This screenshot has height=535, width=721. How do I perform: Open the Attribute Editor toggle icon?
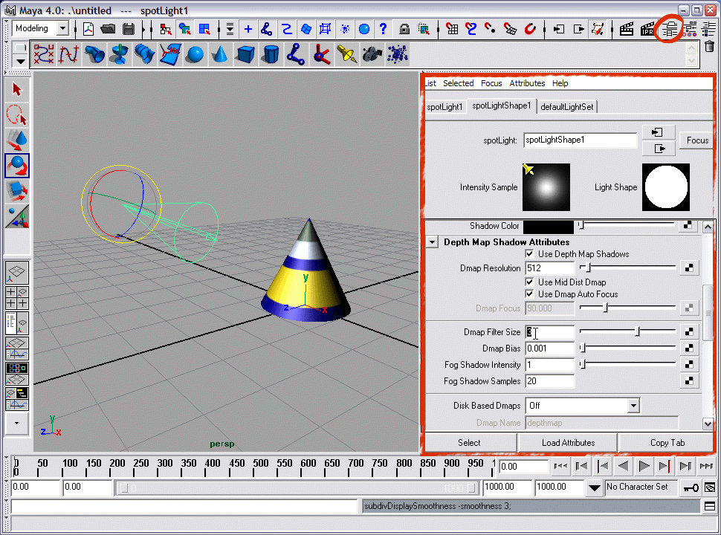coord(670,30)
